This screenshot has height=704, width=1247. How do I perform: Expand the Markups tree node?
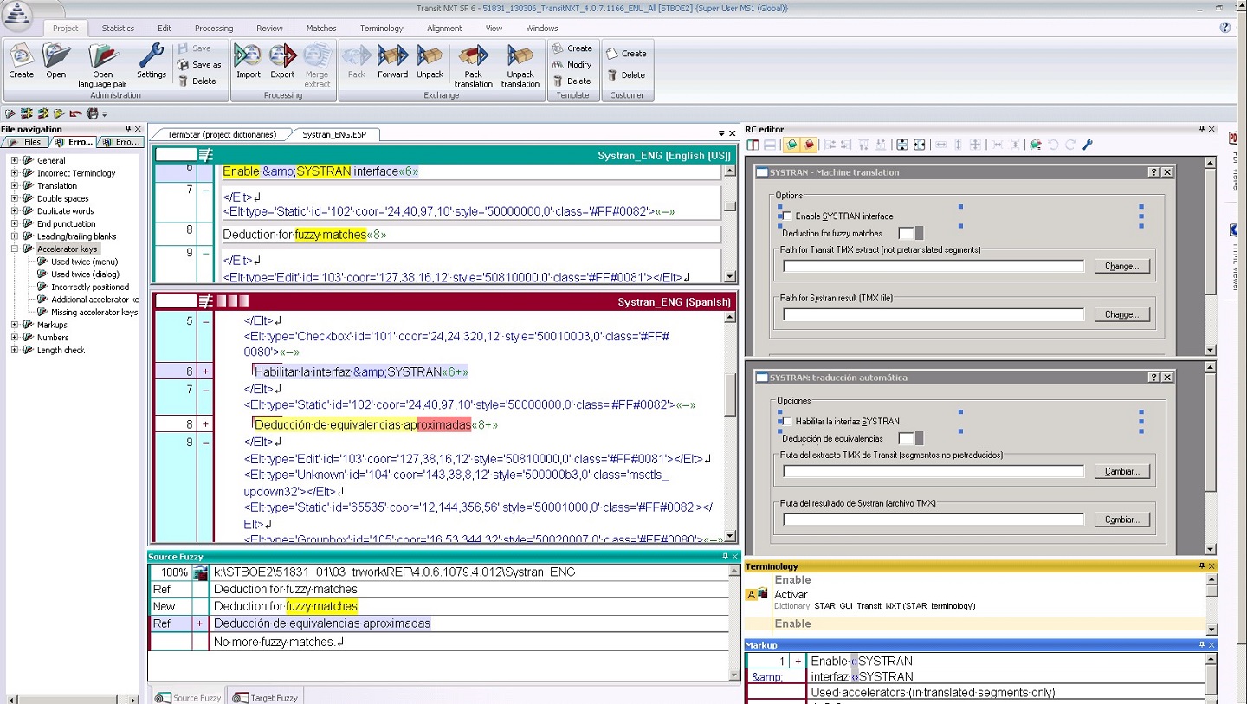15,325
